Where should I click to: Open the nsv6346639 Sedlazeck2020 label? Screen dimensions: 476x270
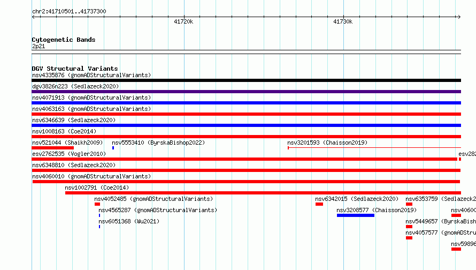(74, 120)
